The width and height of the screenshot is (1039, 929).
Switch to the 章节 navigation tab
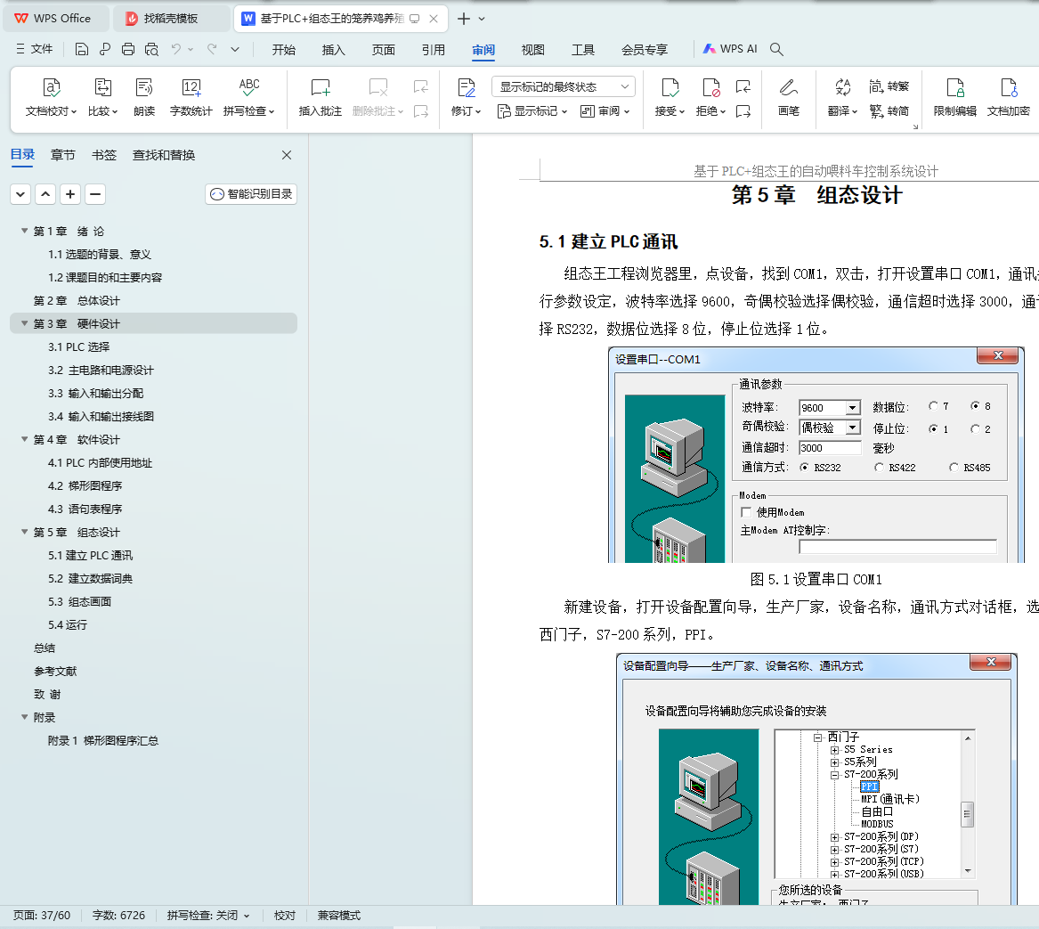[x=63, y=155]
